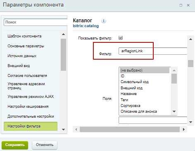Click the Поиск search field

click(x=36, y=22)
